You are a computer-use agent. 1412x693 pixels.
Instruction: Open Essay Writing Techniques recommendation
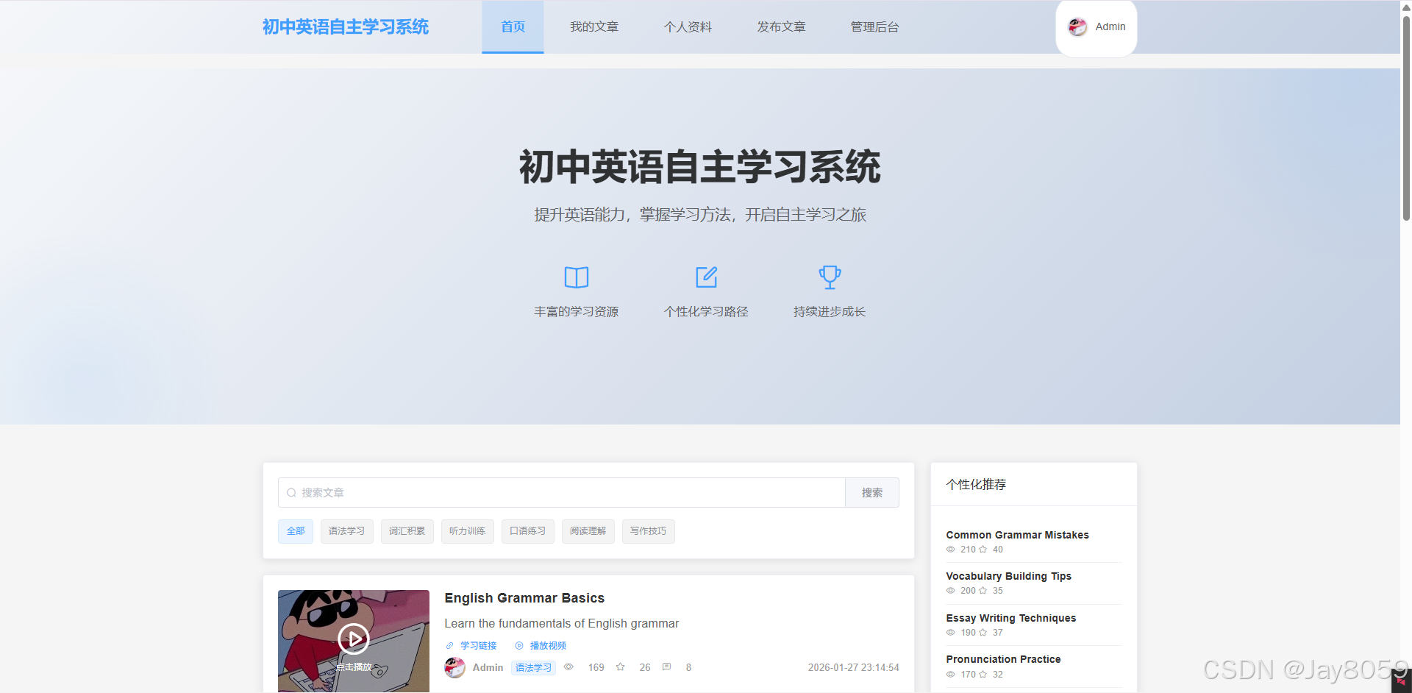point(1011,618)
